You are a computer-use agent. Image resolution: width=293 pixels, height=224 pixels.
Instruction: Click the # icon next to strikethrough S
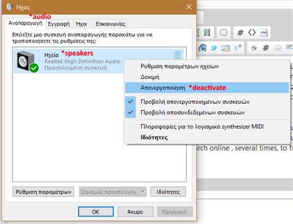click(266, 48)
